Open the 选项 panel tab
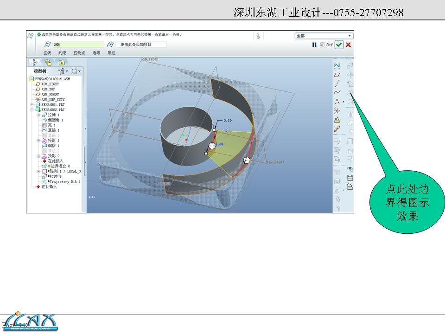This screenshot has height=334, width=445. coord(96,53)
